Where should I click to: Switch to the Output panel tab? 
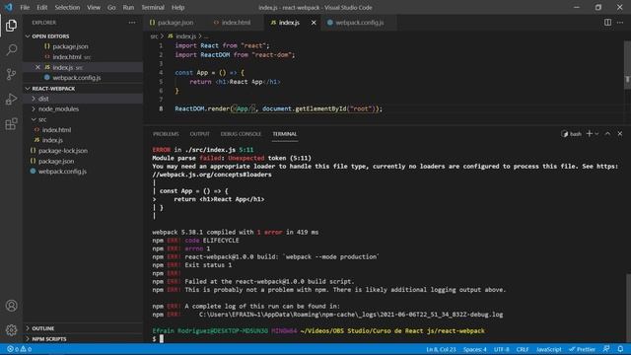(199, 134)
